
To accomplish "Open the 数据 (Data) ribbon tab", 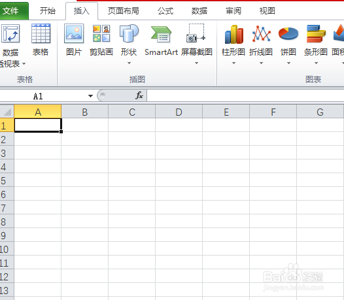I will click(x=199, y=10).
